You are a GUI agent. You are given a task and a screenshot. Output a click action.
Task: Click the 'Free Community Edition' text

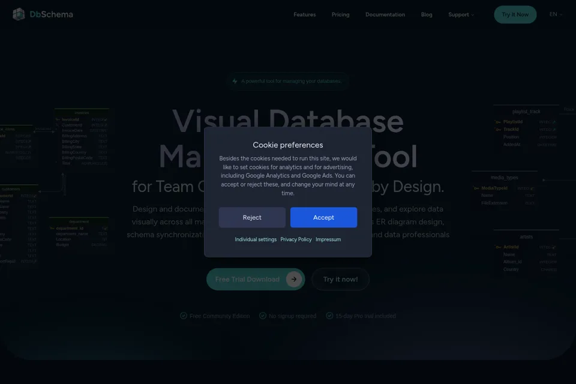coord(220,316)
